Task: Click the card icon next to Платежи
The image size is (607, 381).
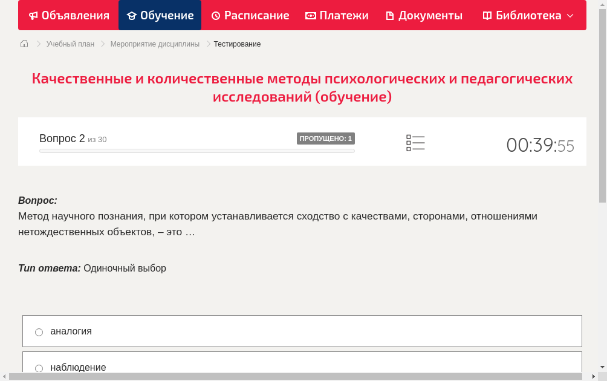Action: pos(311,15)
